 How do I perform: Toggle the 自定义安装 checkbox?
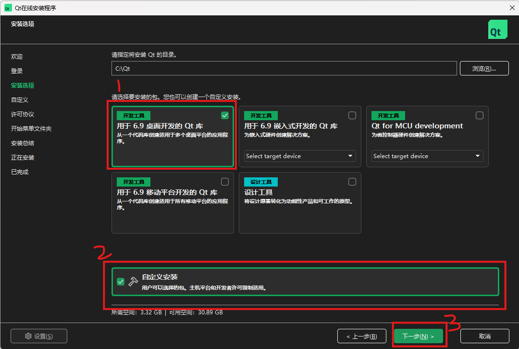pyautogui.click(x=121, y=282)
